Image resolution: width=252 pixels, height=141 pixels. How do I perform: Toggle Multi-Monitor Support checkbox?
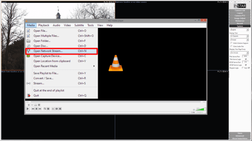[232, 43]
